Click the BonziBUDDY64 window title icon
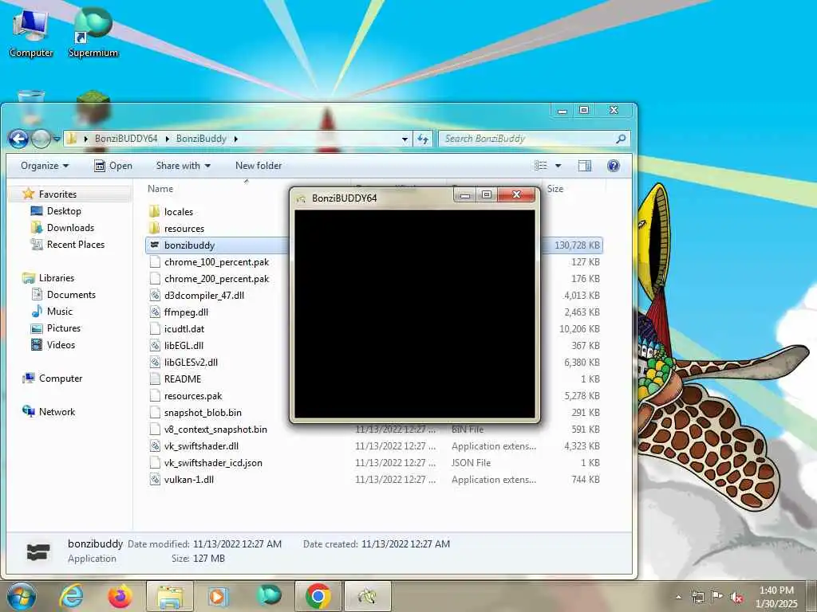Viewport: 817px width, 612px height. coord(301,198)
